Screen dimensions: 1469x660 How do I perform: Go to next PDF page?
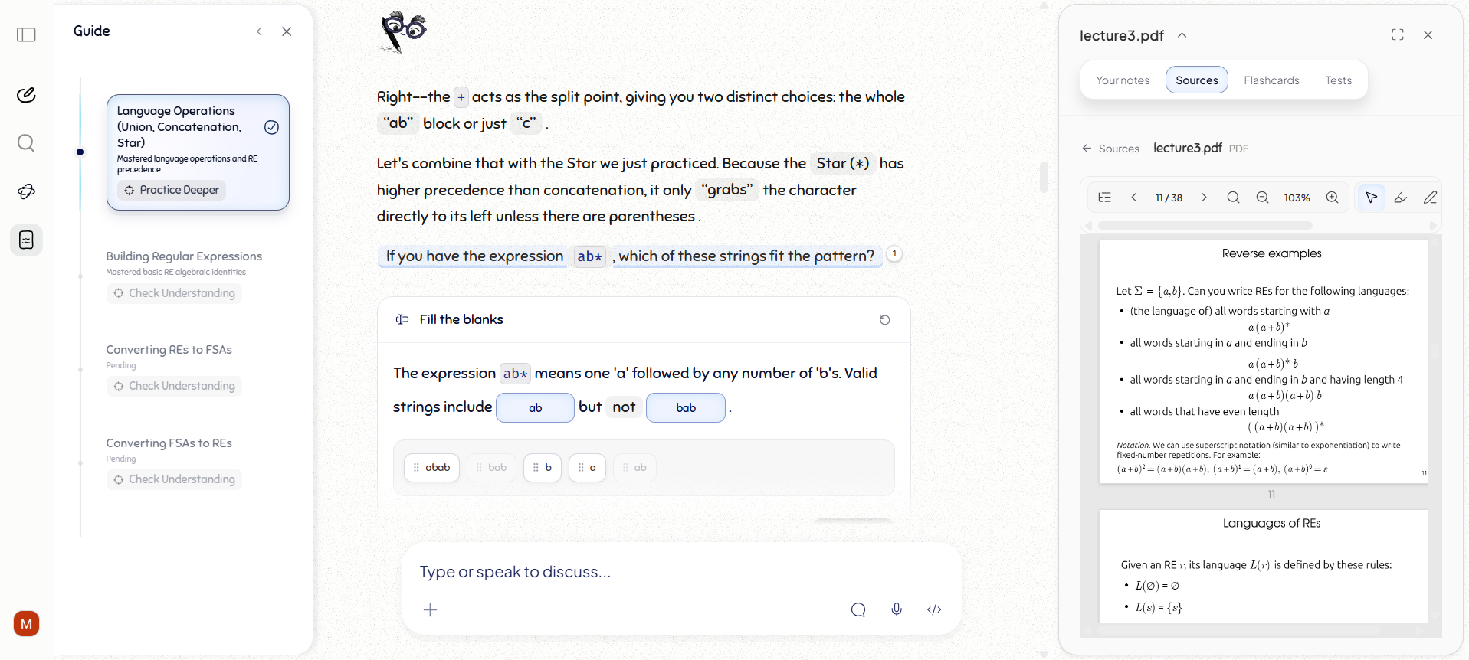pyautogui.click(x=1204, y=198)
